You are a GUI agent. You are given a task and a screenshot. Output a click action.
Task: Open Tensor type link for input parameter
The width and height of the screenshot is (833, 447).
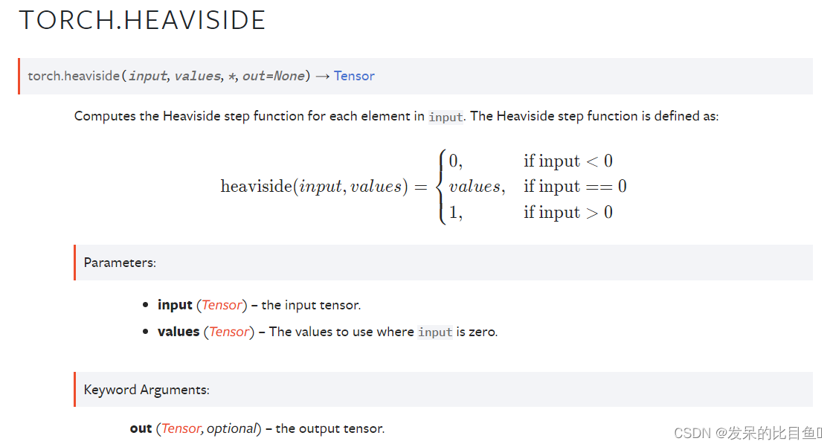(222, 305)
